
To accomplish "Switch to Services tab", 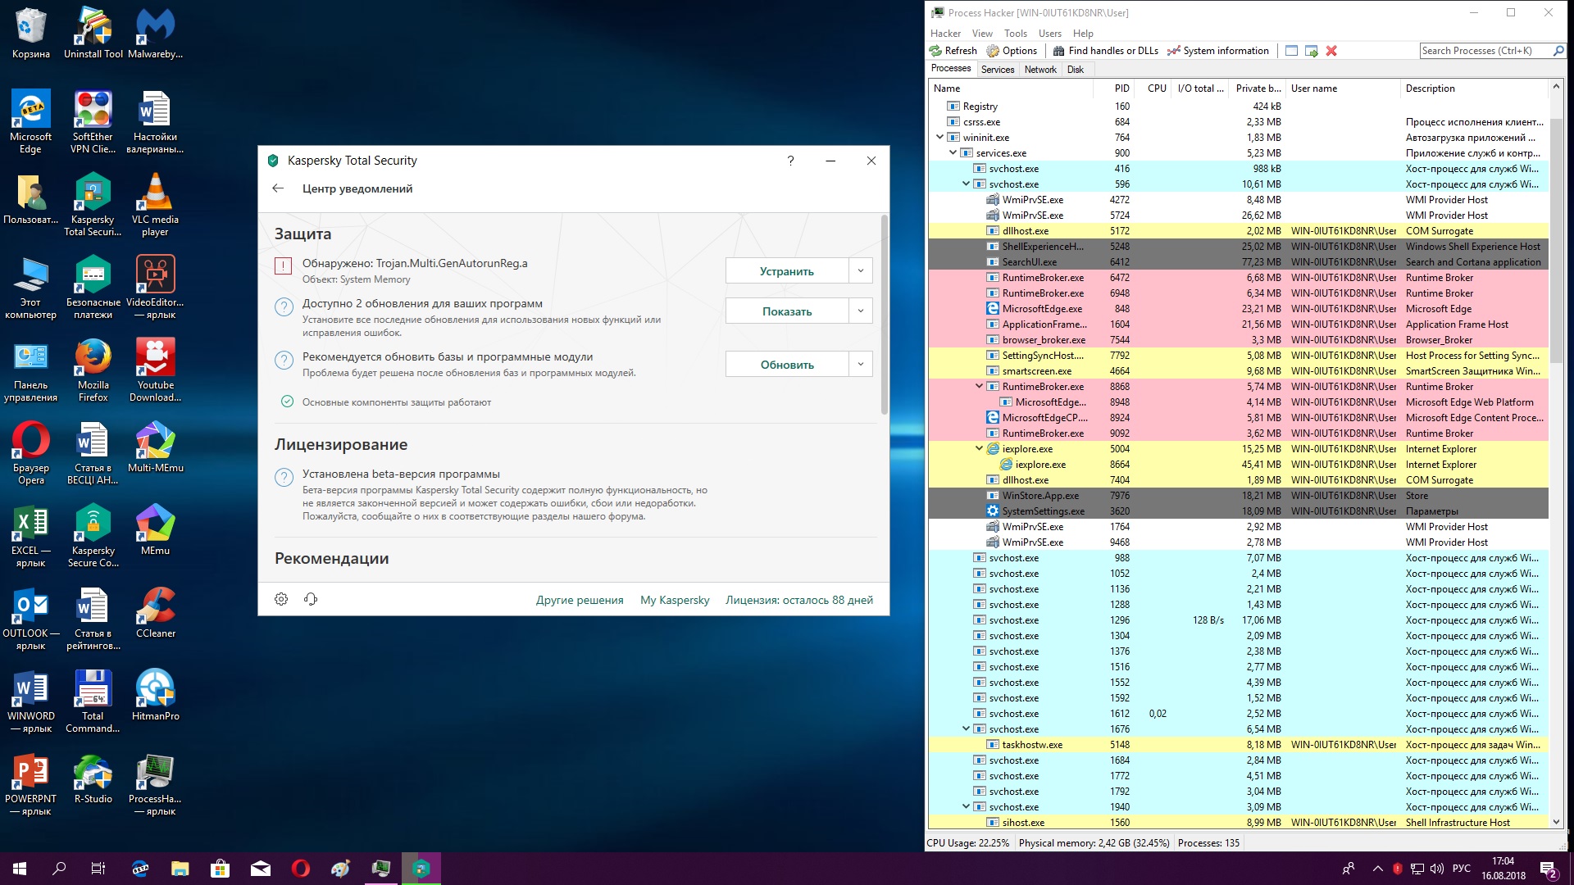I will click(997, 70).
